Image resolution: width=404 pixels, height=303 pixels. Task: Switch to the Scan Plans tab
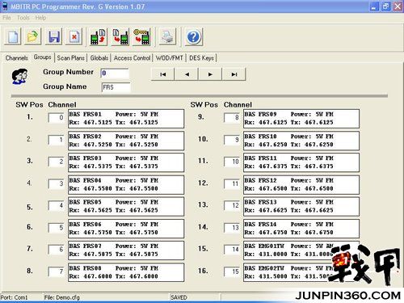pos(70,58)
